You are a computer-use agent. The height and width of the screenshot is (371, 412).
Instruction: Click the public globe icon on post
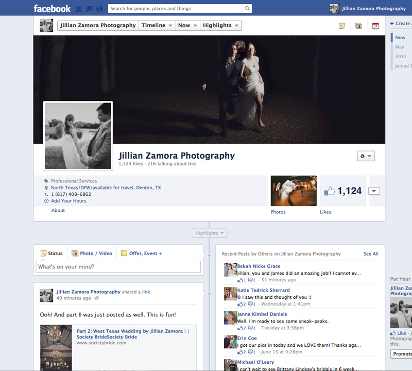pyautogui.click(x=97, y=298)
